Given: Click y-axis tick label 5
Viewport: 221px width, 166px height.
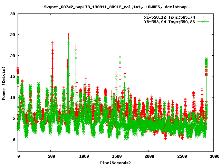Looking at the screenshot, I should [14, 118].
